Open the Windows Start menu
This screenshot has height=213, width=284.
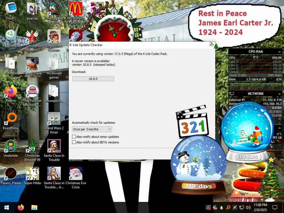(7, 207)
